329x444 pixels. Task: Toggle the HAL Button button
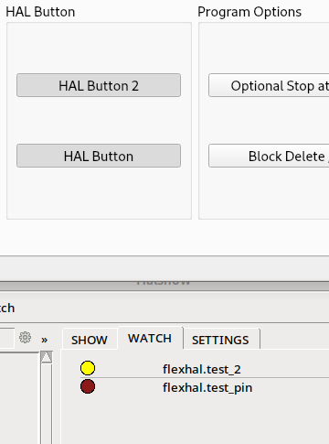coord(99,156)
